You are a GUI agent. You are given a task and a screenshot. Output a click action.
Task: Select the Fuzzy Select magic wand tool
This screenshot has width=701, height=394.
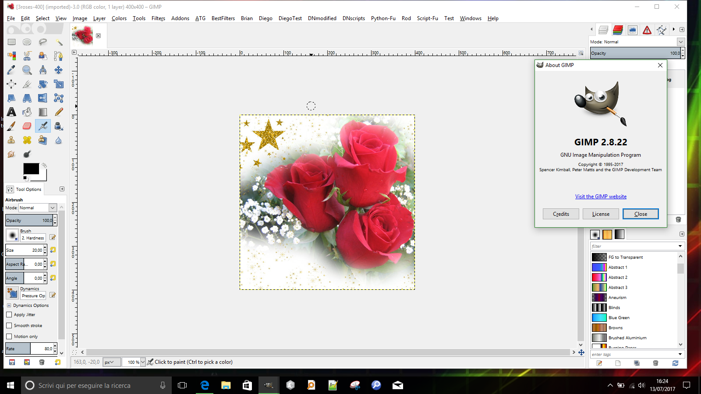[x=59, y=42]
